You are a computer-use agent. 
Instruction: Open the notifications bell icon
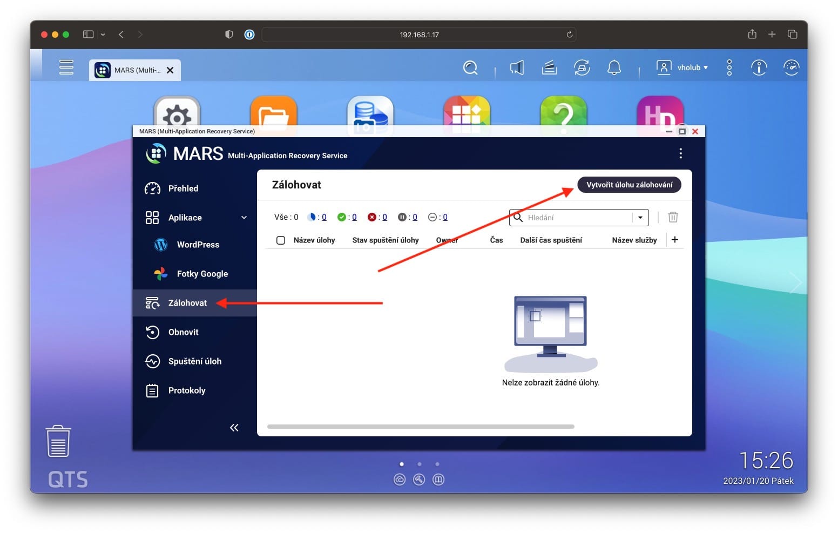614,68
